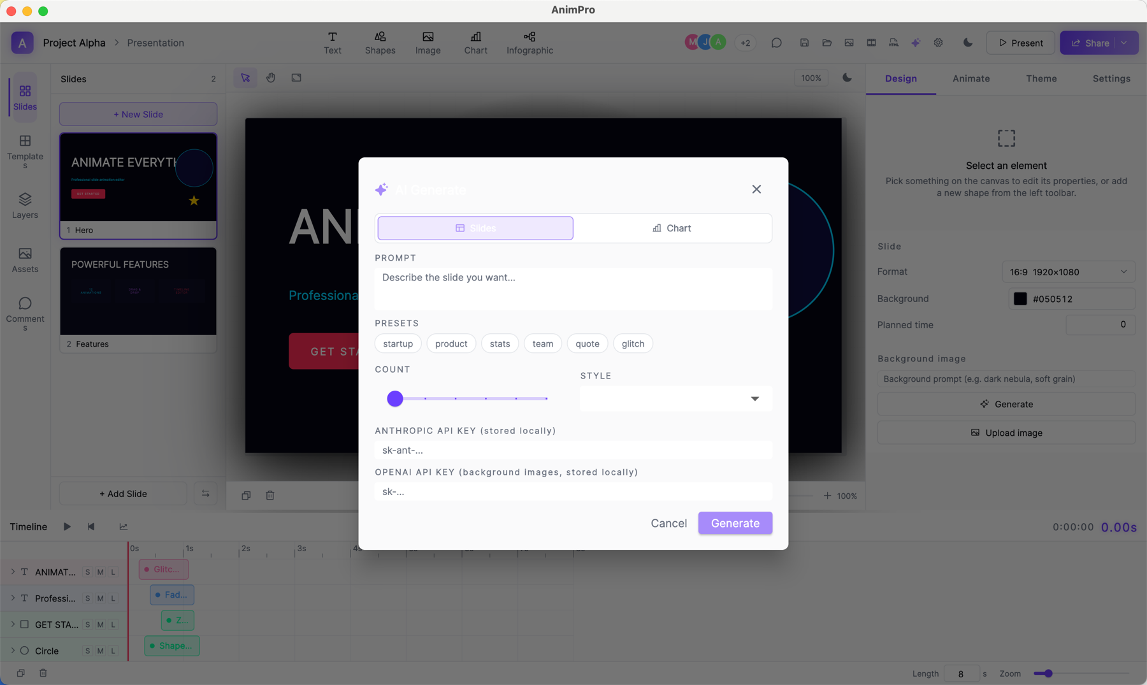The width and height of the screenshot is (1147, 685).
Task: Select the Features slide thumbnail
Action: (x=138, y=299)
